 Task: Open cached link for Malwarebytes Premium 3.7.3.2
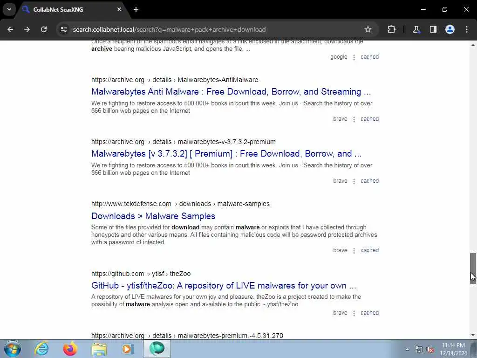pyautogui.click(x=369, y=181)
